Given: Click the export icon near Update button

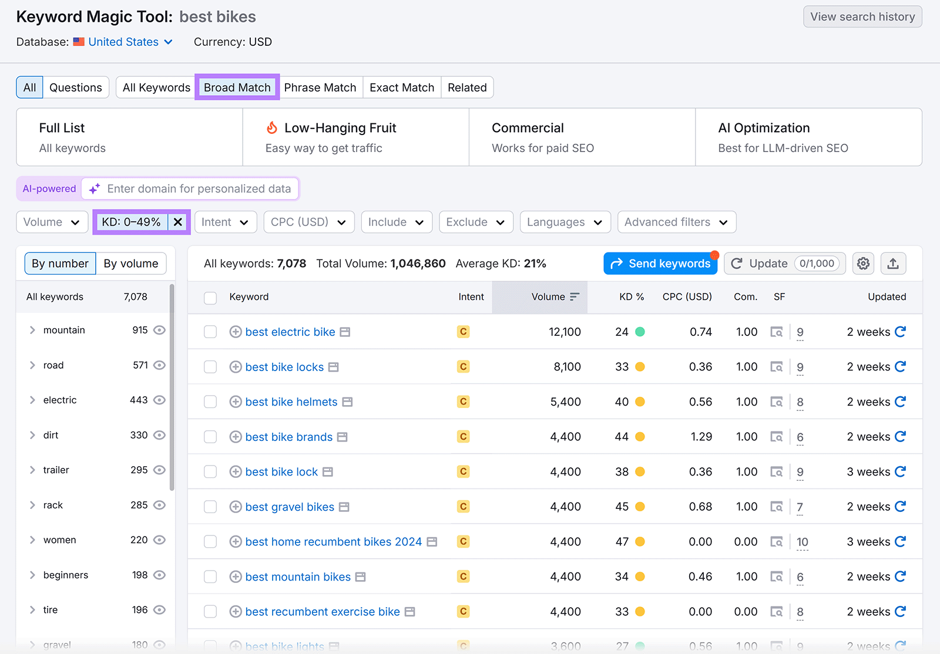Looking at the screenshot, I should point(893,264).
